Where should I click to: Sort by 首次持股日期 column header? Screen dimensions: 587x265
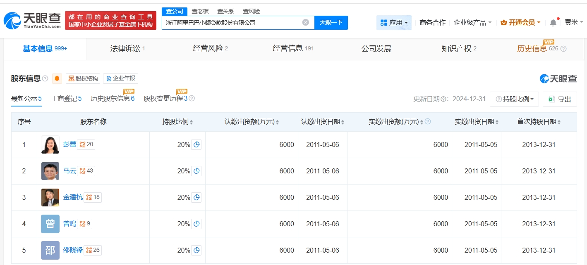(539, 122)
